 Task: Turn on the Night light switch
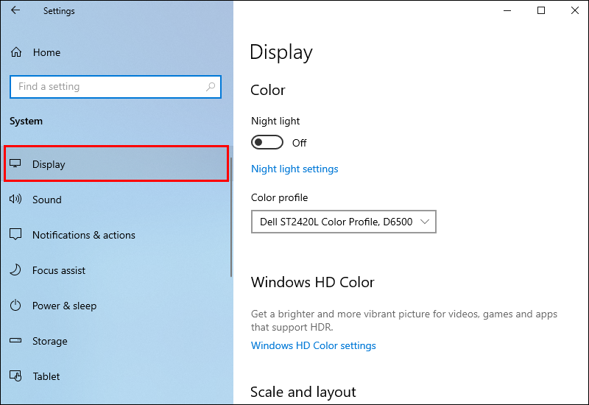[267, 142]
